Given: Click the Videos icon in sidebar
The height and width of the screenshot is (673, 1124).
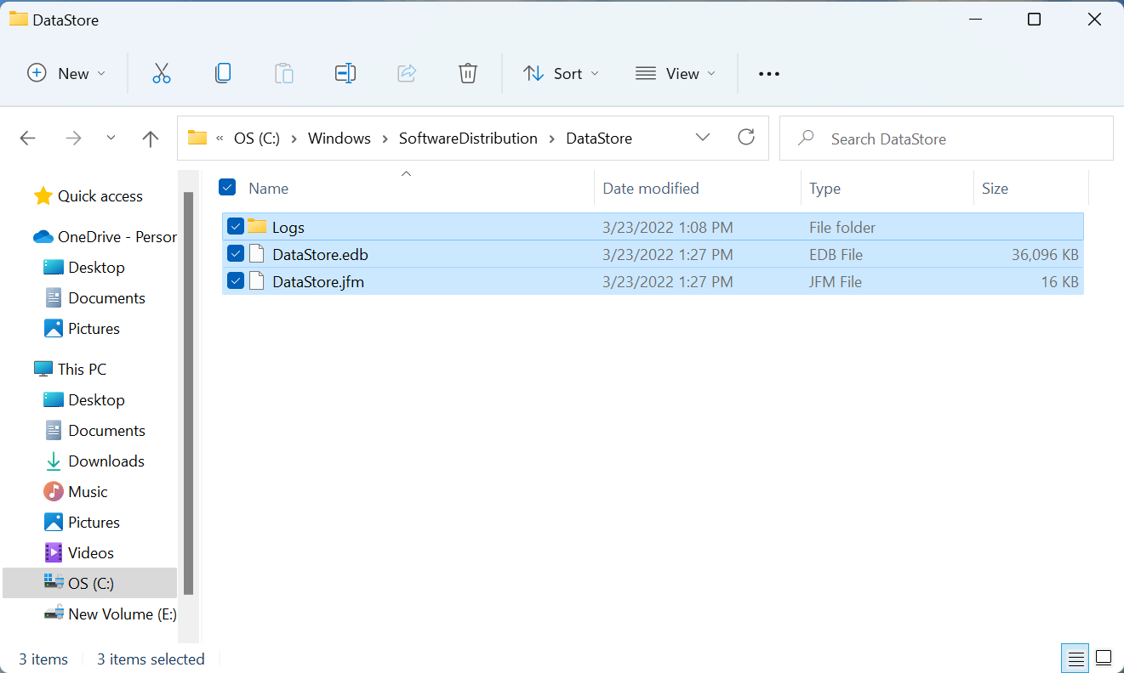Looking at the screenshot, I should point(54,553).
